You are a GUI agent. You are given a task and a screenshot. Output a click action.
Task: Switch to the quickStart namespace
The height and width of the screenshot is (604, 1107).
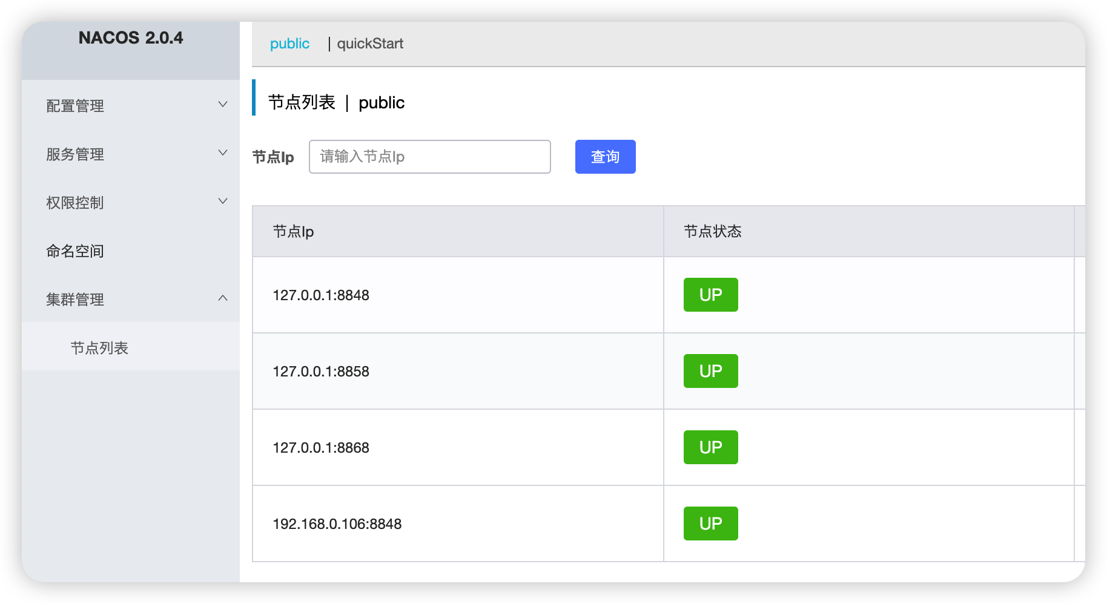(369, 44)
